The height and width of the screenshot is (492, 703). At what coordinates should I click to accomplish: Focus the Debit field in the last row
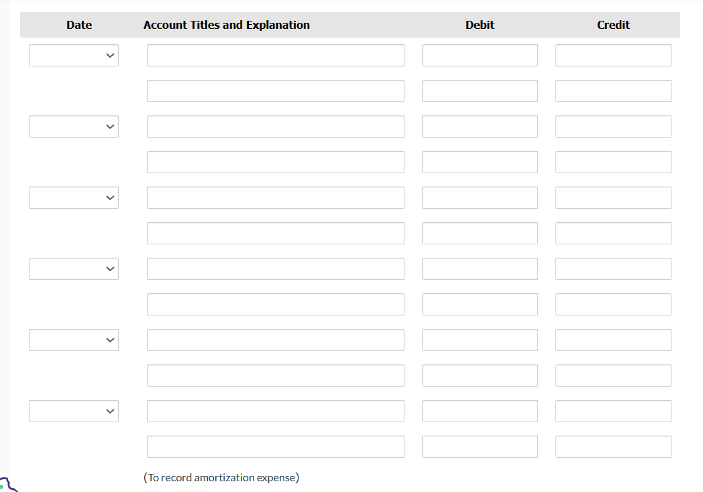(x=480, y=447)
